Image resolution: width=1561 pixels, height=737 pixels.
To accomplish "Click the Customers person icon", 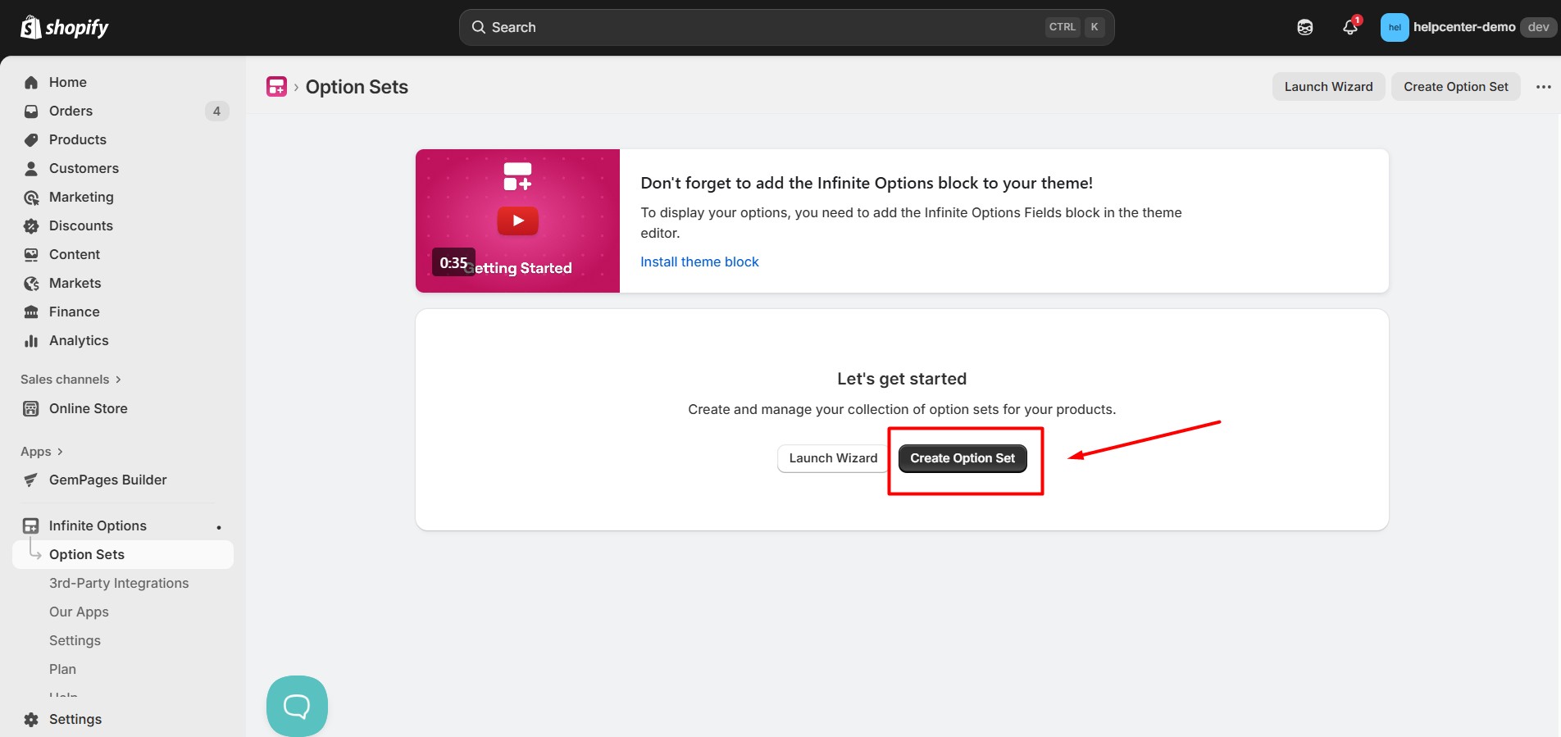I will (31, 168).
